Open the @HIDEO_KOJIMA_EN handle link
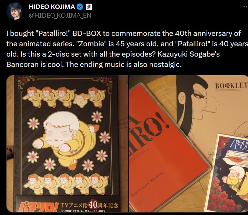The height and width of the screenshot is (215, 248). point(60,16)
